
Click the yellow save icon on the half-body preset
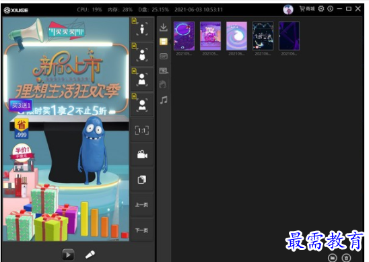coord(134,46)
